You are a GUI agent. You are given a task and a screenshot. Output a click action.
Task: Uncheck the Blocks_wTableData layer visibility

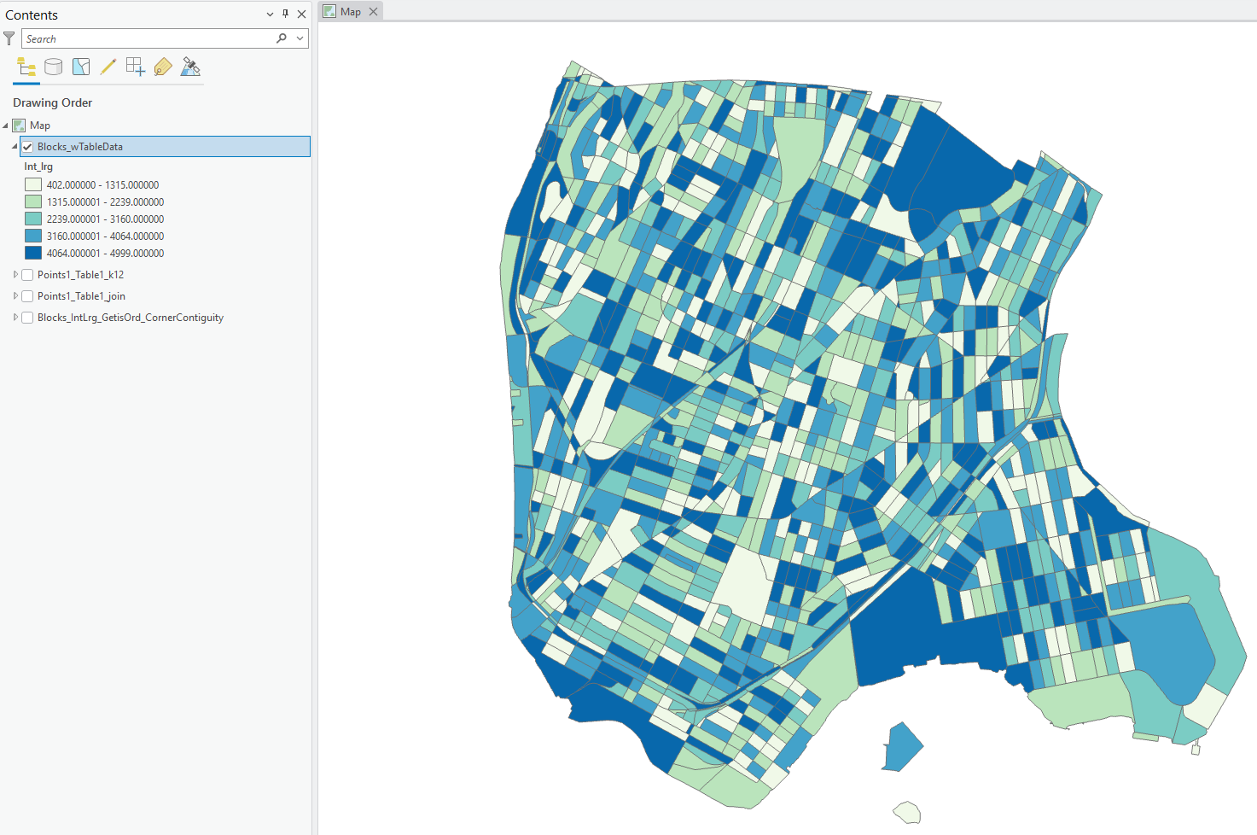27,146
